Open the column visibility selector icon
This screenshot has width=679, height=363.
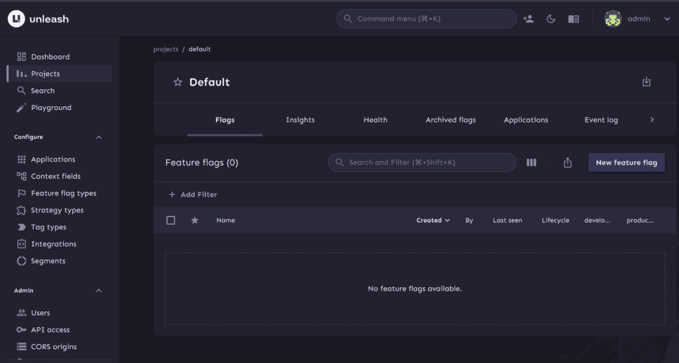(x=531, y=162)
